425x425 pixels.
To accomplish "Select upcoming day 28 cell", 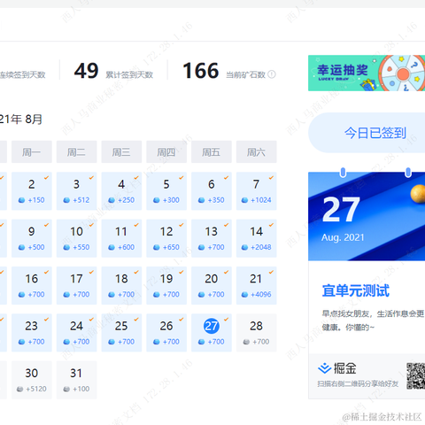I will [256, 333].
